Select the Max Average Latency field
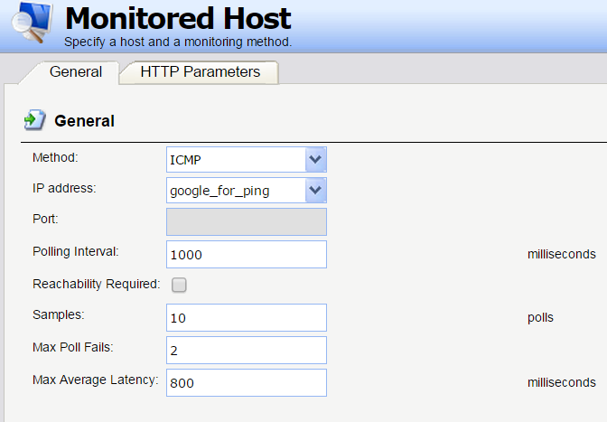Viewport: 607px width, 422px height. 247,382
